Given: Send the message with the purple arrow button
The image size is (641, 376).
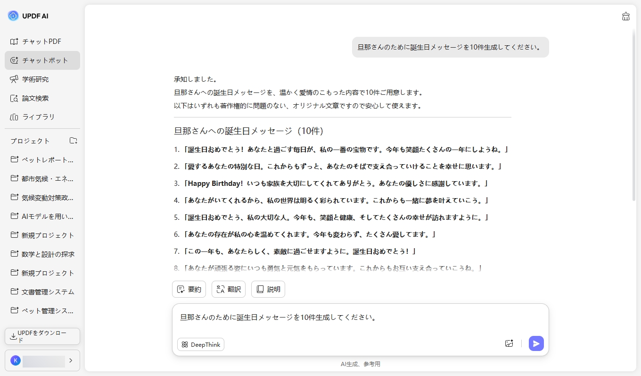Looking at the screenshot, I should pyautogui.click(x=536, y=343).
